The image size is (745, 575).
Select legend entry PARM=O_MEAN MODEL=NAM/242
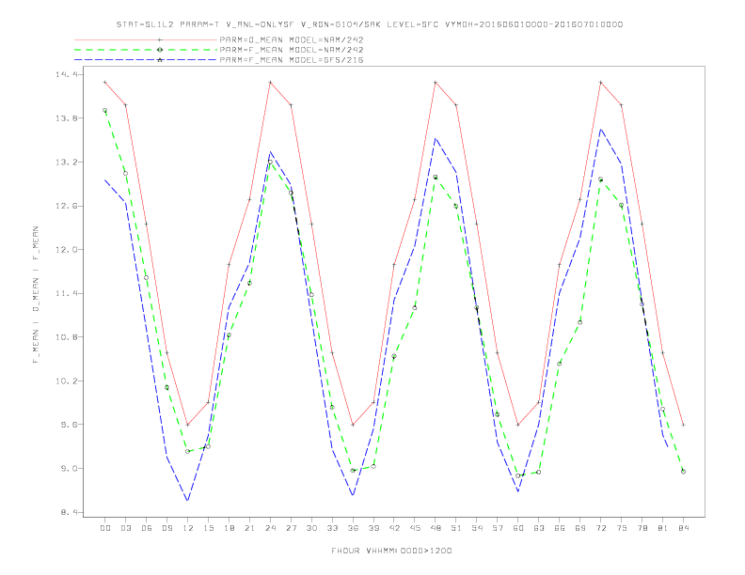point(292,39)
